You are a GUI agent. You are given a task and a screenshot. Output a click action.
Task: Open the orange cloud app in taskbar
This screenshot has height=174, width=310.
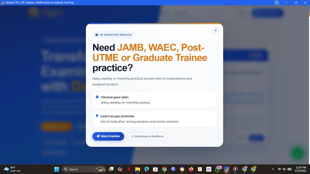[x=200, y=169]
